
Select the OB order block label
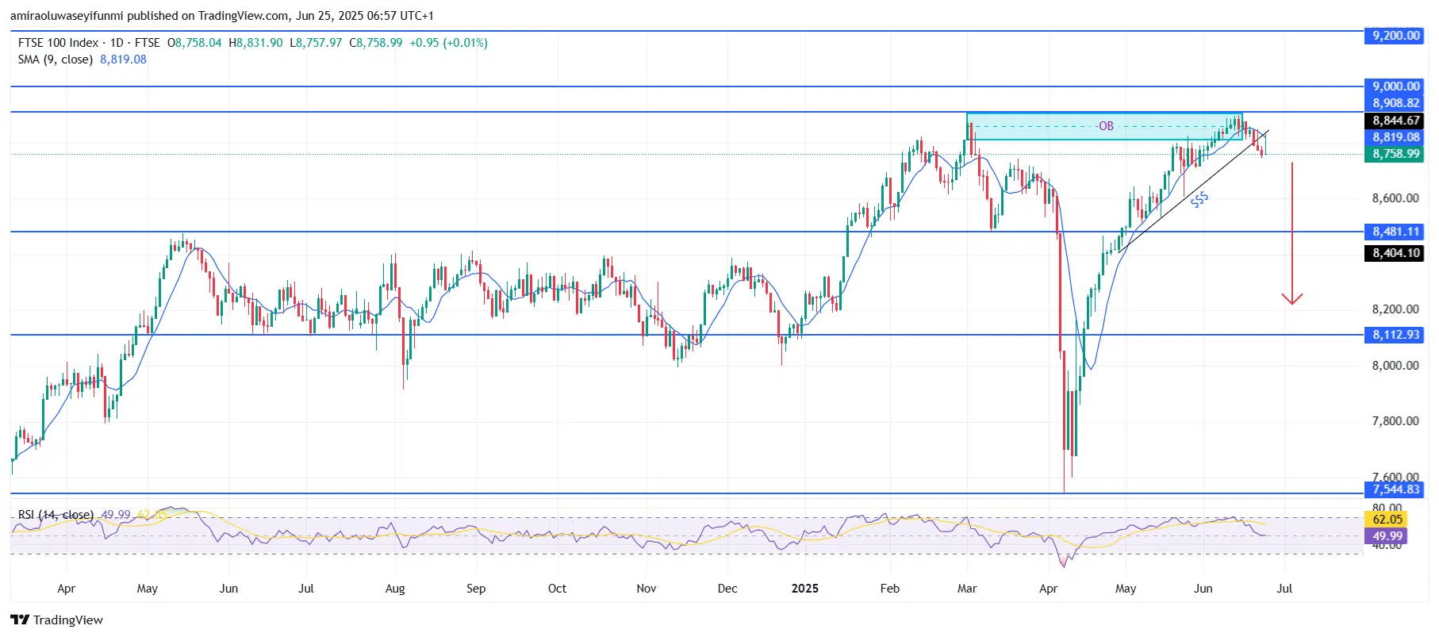coord(1106,126)
